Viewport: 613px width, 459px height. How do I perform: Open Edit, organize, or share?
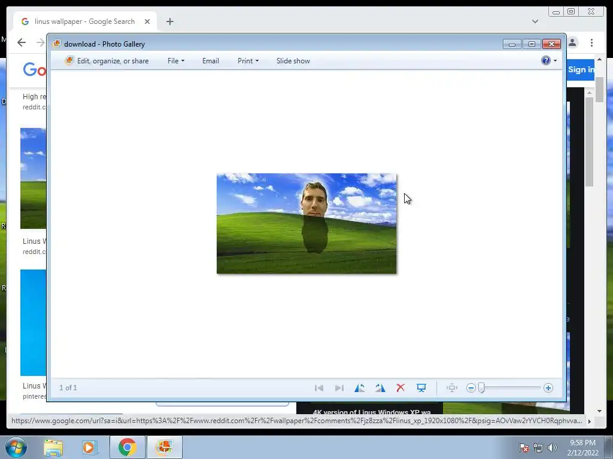(107, 61)
